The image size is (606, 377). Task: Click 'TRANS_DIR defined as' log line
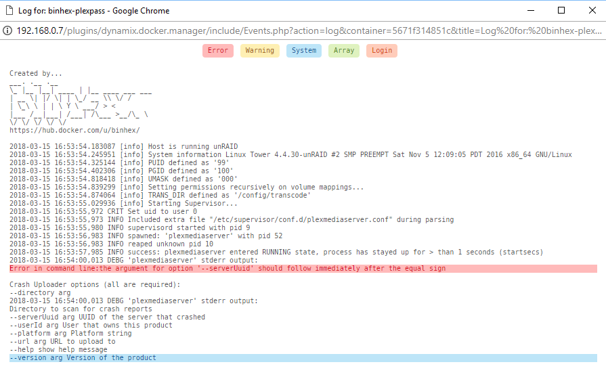160,195
